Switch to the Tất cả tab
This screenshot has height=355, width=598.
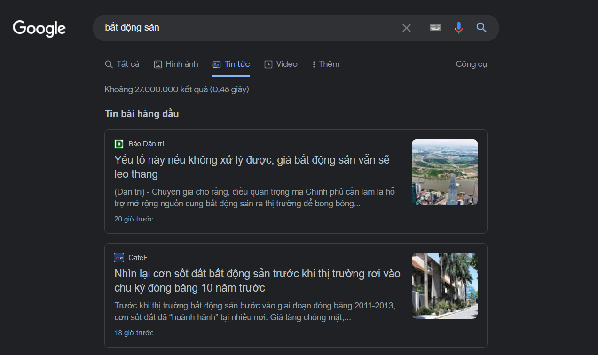pos(122,63)
